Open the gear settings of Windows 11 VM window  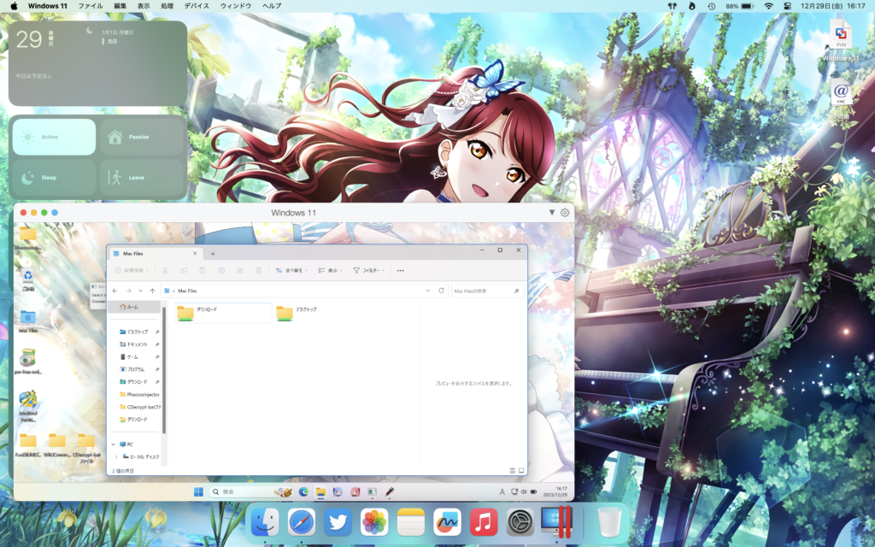coord(565,212)
